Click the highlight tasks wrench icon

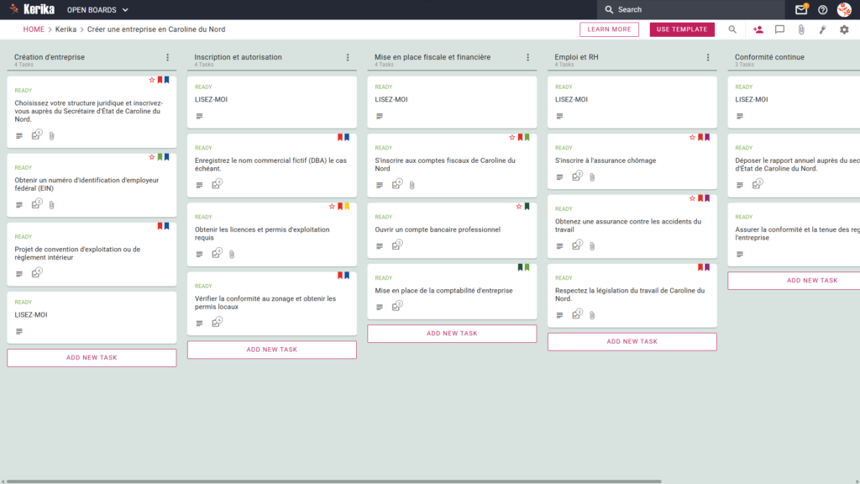(x=823, y=29)
